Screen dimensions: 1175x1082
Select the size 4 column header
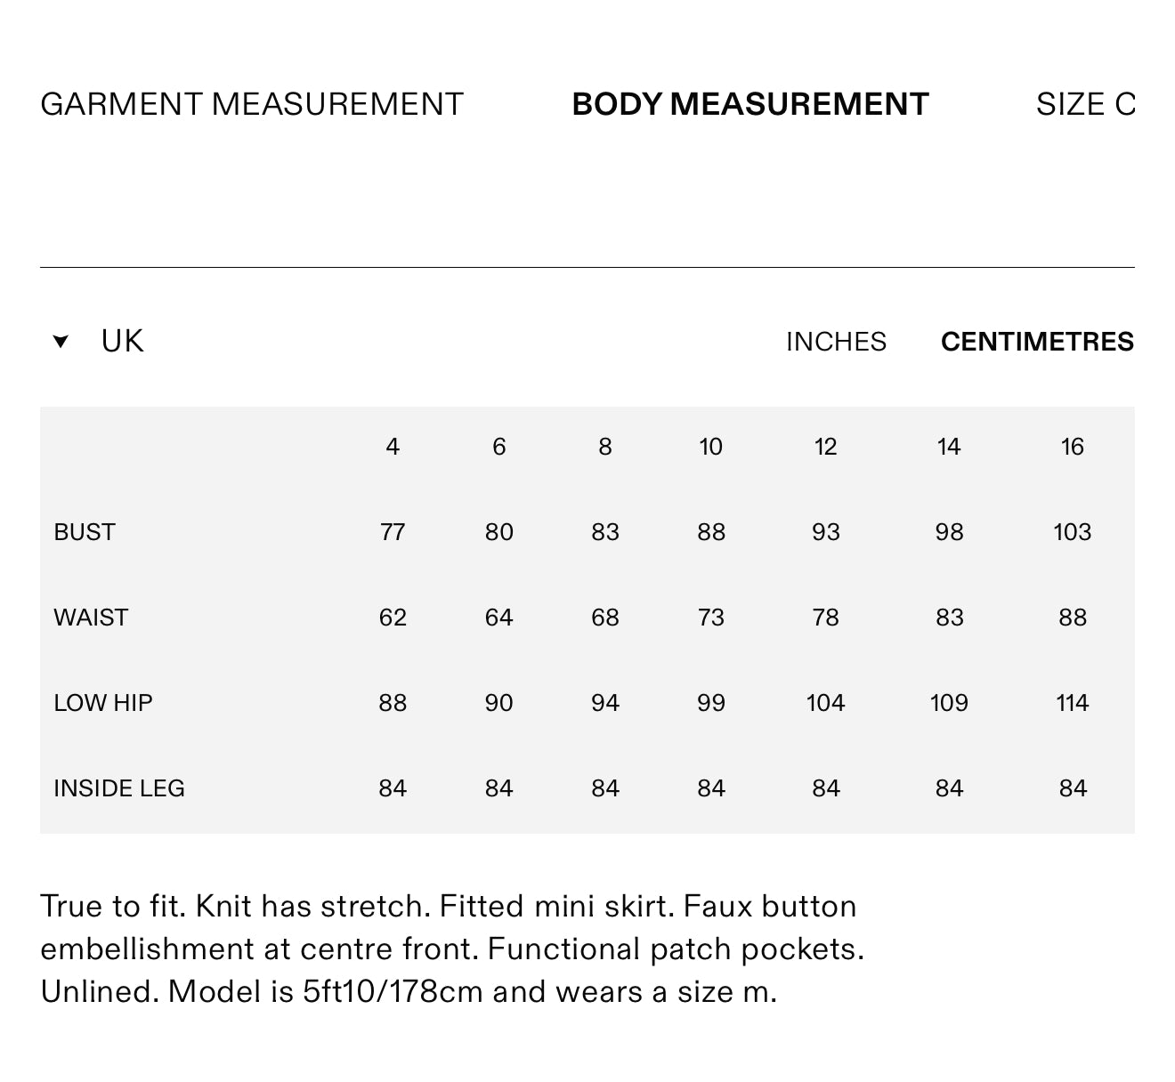coord(393,447)
